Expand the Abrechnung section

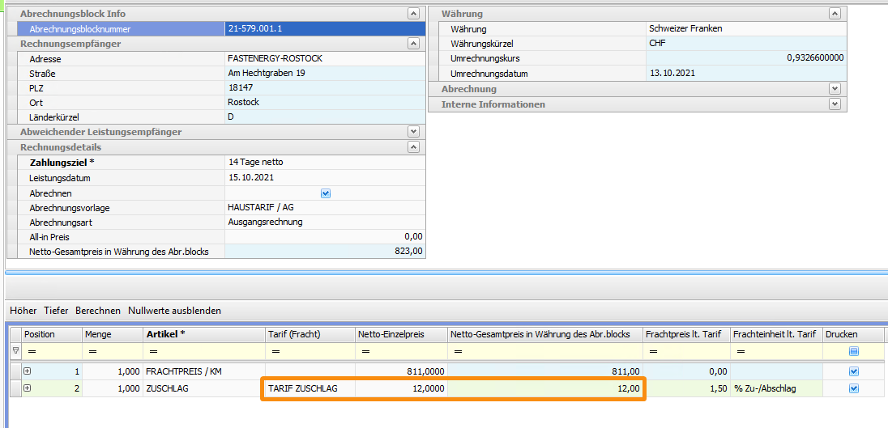tap(835, 89)
